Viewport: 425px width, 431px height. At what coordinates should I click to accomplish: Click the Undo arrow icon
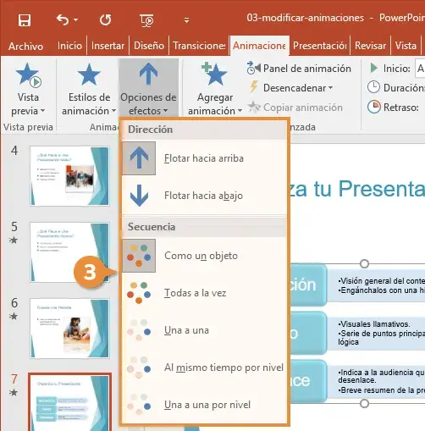tap(63, 20)
